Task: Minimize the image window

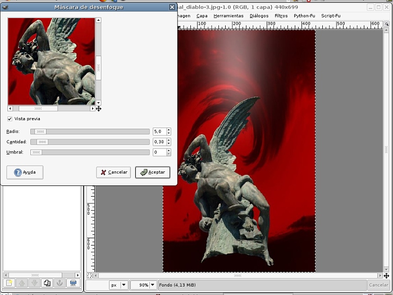Action: pyautogui.click(x=371, y=7)
